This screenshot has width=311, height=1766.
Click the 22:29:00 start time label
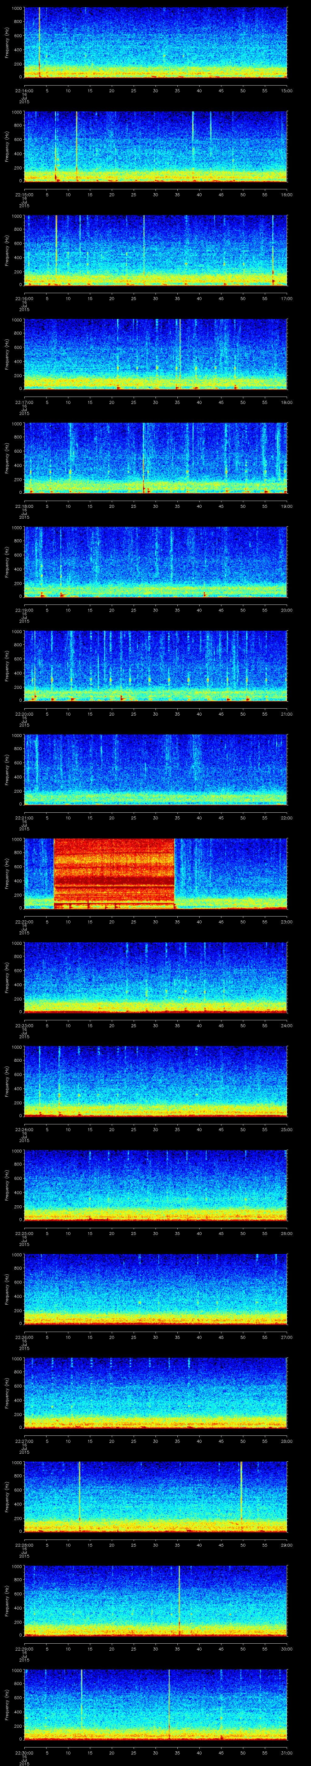tap(24, 1649)
